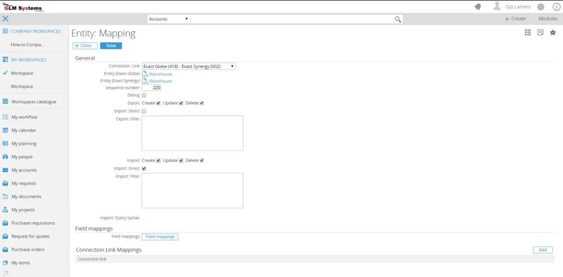The width and height of the screenshot is (563, 277).
Task: Click the Add button for Connection Link Mappings
Action: click(542, 250)
